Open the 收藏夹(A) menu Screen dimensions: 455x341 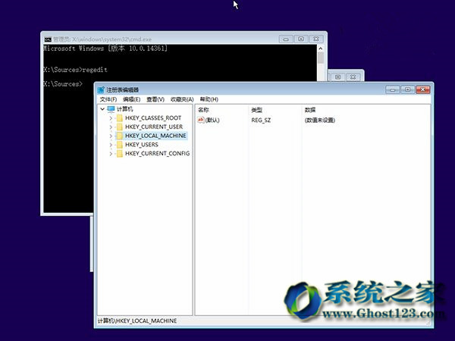(x=182, y=99)
